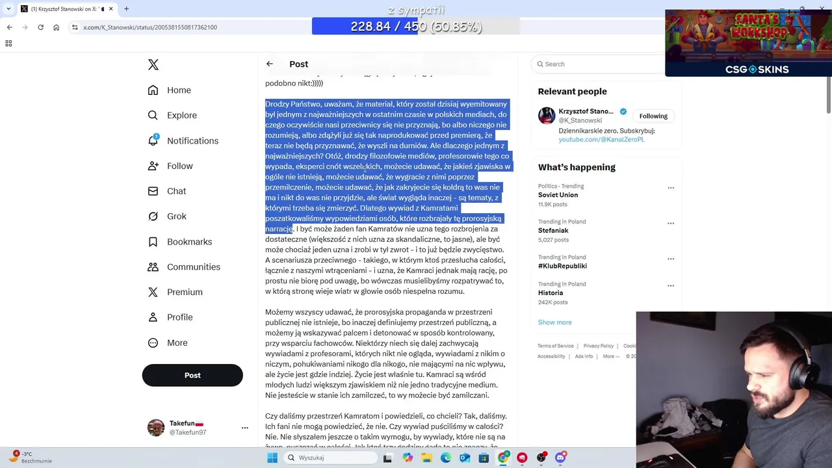Click the verified badge next to Krzysztof Stanowski
The image size is (832, 468).
(x=623, y=111)
